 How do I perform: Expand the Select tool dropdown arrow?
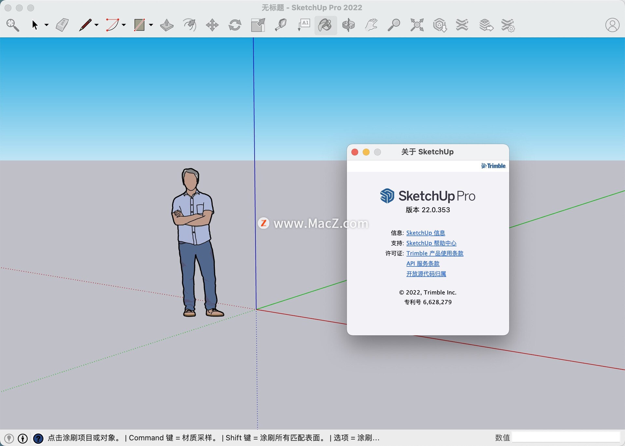pyautogui.click(x=47, y=25)
